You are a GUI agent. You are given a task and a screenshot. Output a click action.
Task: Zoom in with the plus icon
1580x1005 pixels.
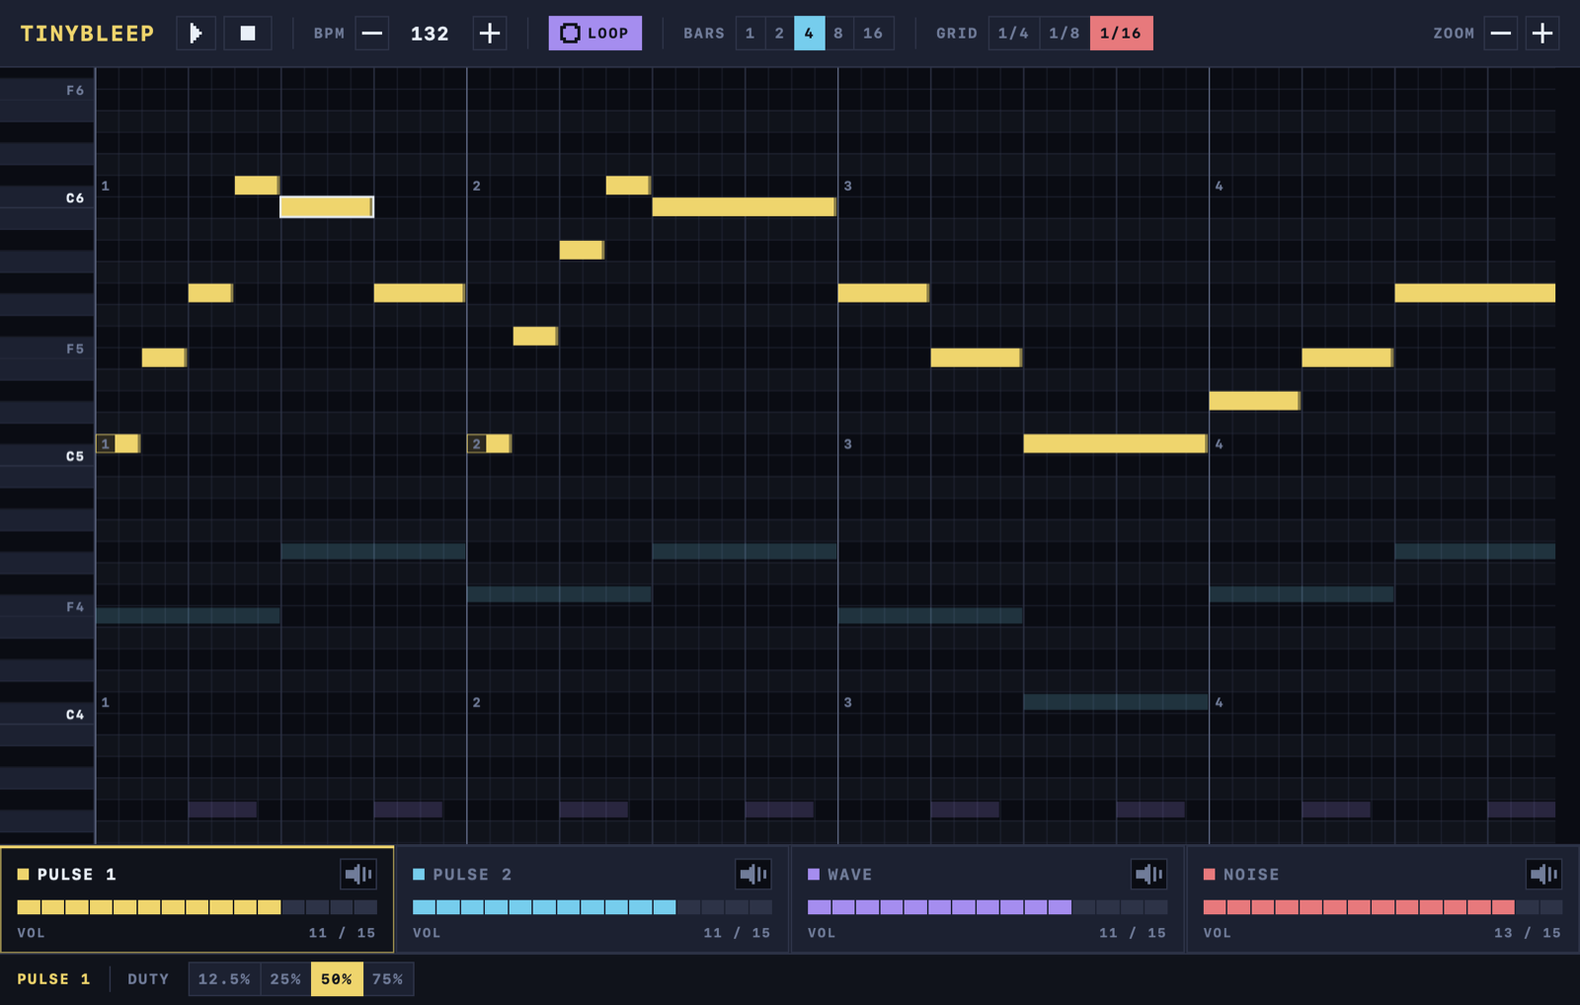pos(1542,34)
